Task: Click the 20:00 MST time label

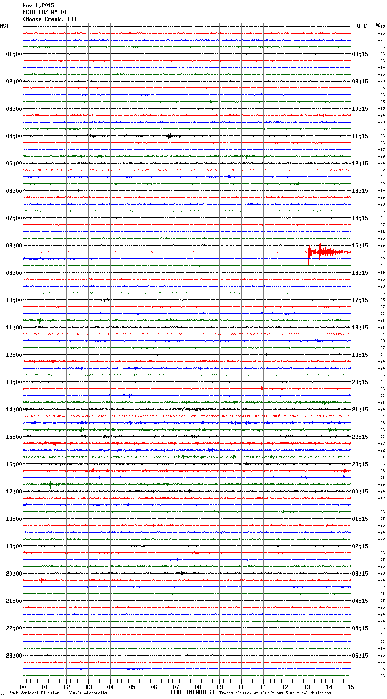Action: point(14,574)
